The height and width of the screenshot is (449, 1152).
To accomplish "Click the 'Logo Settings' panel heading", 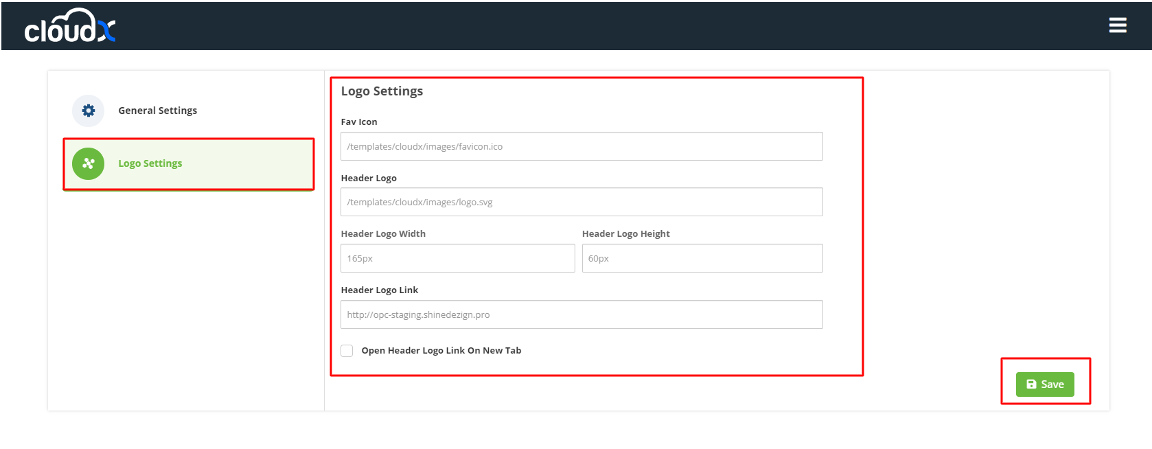I will 382,91.
